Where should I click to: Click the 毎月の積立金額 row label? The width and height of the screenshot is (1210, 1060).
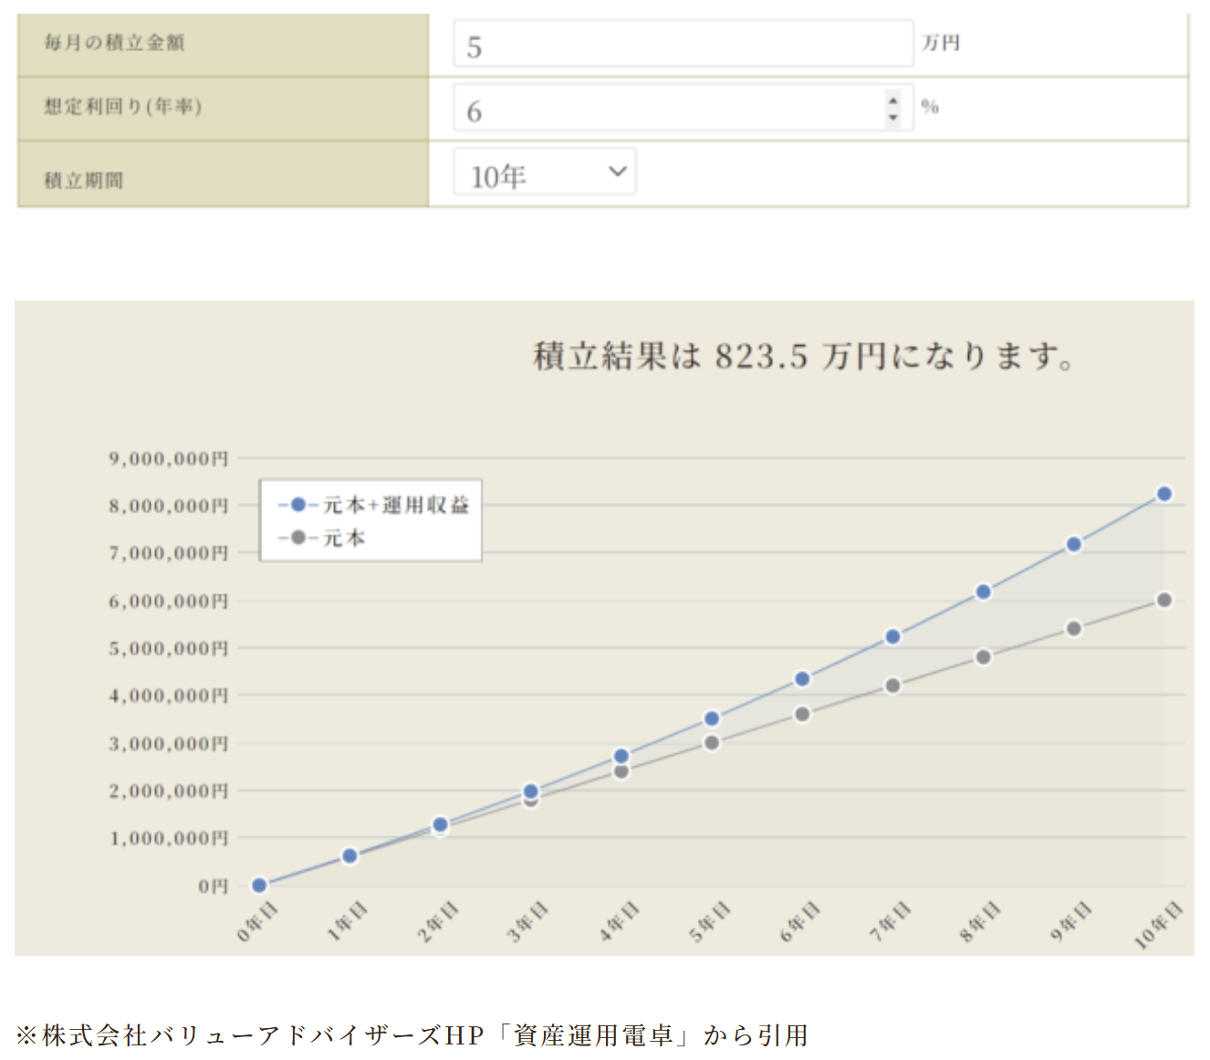pos(115,43)
